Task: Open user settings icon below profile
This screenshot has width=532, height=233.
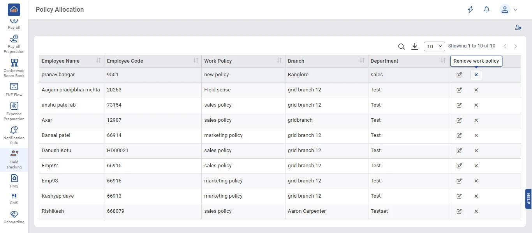Action: click(518, 28)
